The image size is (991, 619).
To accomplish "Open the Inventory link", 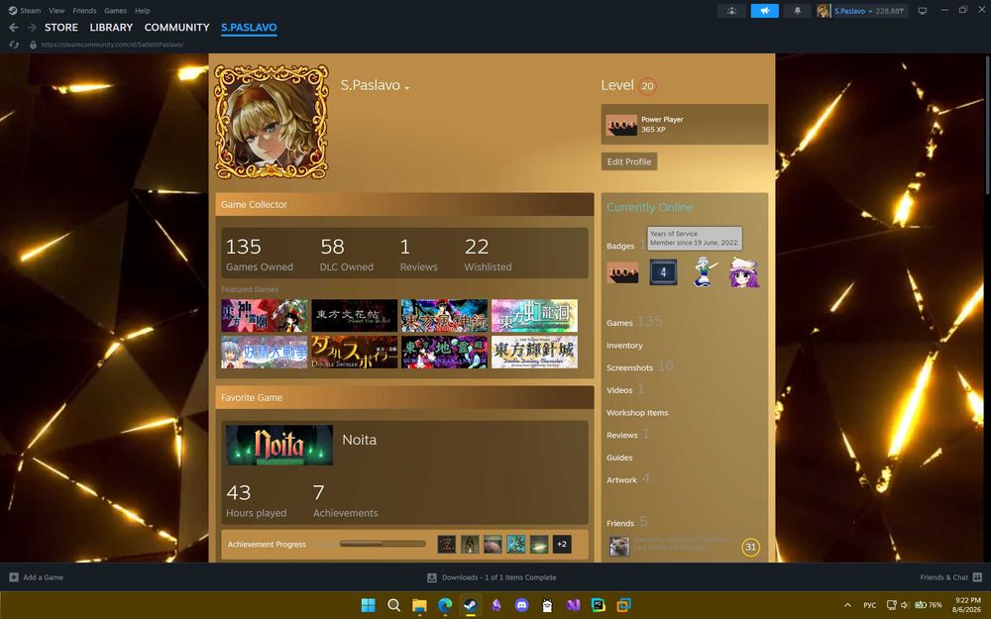I will 624,346.
